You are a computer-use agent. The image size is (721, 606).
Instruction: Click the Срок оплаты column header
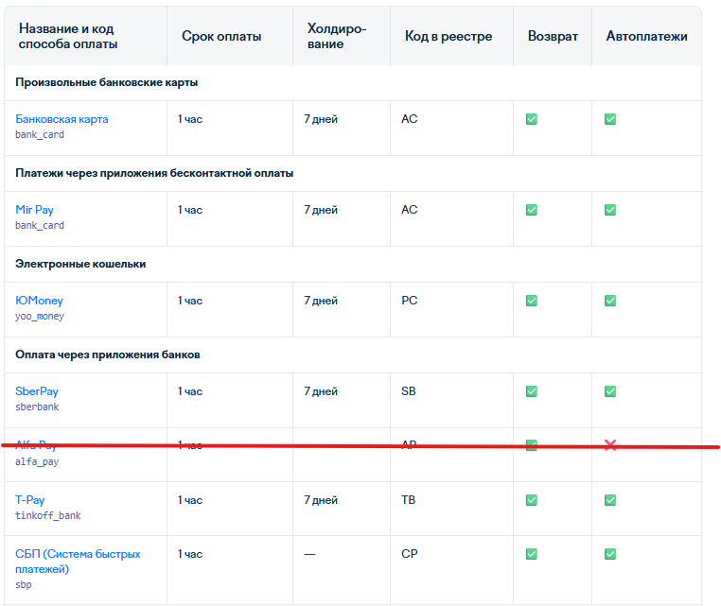pyautogui.click(x=221, y=36)
